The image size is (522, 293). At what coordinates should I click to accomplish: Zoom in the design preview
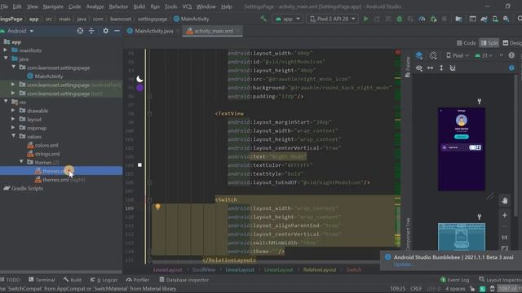(505, 215)
